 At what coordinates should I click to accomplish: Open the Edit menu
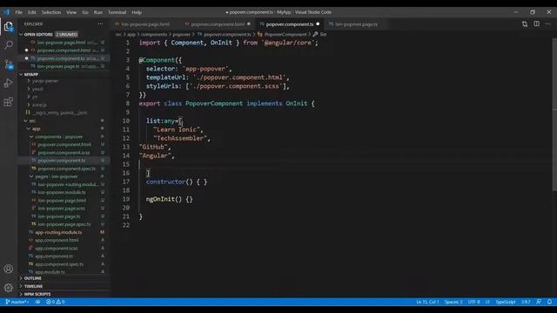pos(32,12)
